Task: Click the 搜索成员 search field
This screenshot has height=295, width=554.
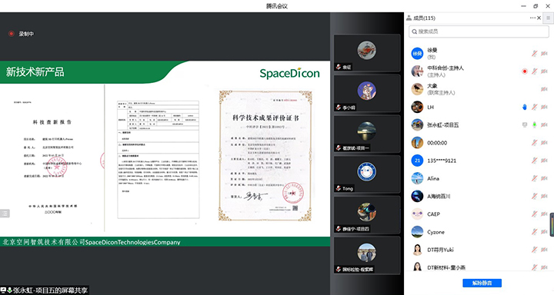Action: pyautogui.click(x=479, y=31)
